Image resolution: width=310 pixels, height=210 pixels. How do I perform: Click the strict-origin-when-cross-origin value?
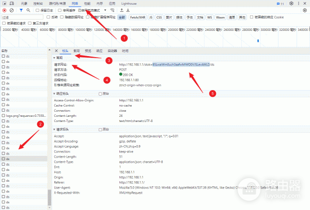pos(140,85)
